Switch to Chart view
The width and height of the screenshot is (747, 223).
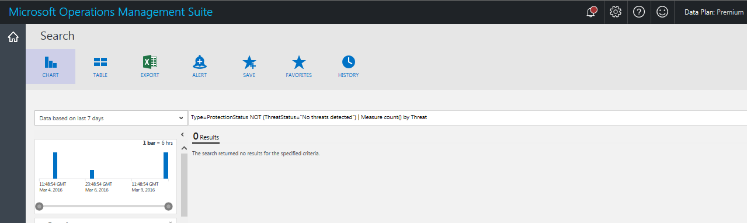click(x=50, y=67)
